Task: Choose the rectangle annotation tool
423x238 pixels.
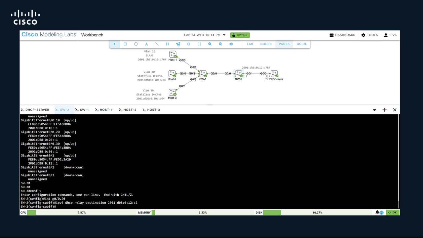Action: [x=125, y=44]
